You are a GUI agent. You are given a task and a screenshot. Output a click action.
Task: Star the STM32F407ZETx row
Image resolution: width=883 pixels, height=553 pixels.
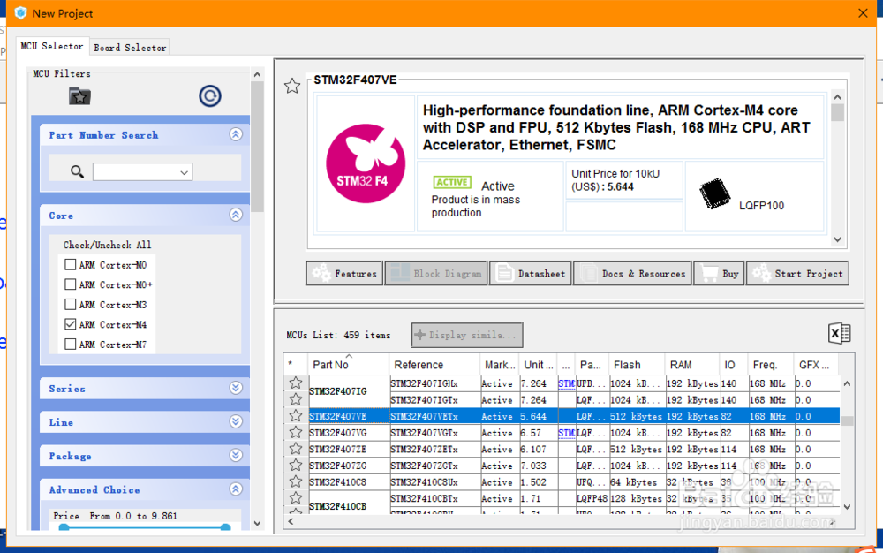point(296,449)
